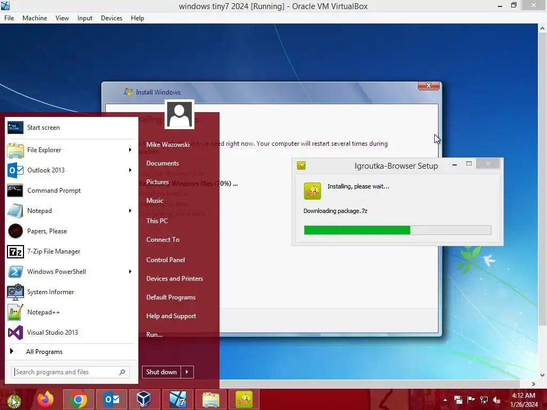Viewport: 547px width, 410px height.
Task: Expand File Explorer jump list arrow
Action: 130,150
